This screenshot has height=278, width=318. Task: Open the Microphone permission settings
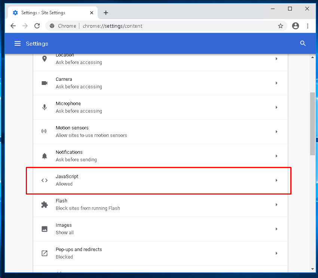coord(160,107)
